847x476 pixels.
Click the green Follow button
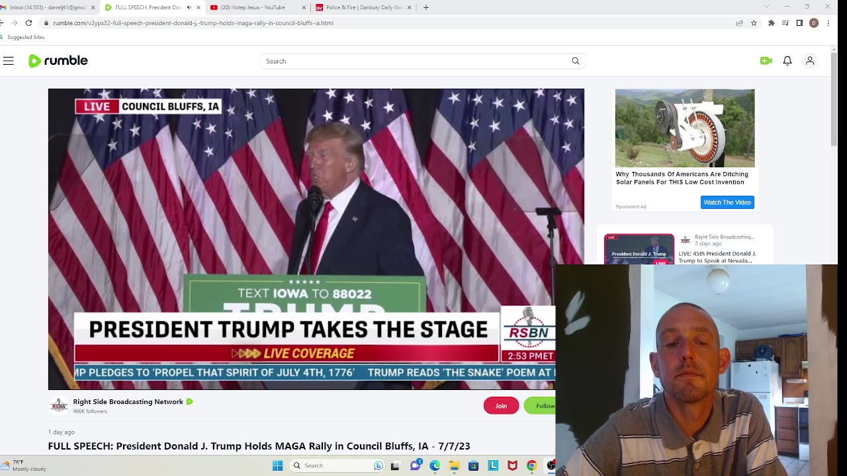(x=539, y=406)
